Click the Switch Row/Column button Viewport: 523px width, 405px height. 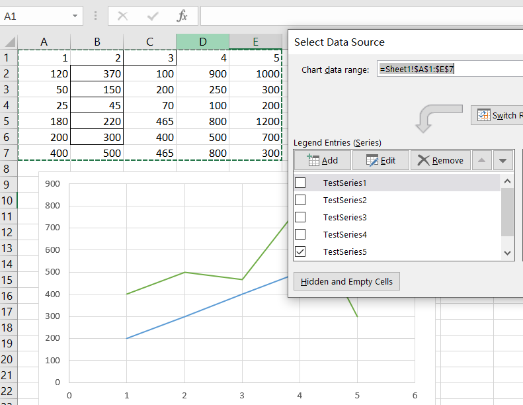click(x=497, y=115)
